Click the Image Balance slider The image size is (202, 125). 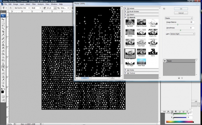180,24
